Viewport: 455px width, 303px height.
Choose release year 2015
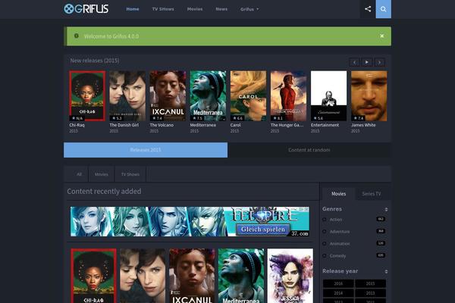(x=370, y=283)
